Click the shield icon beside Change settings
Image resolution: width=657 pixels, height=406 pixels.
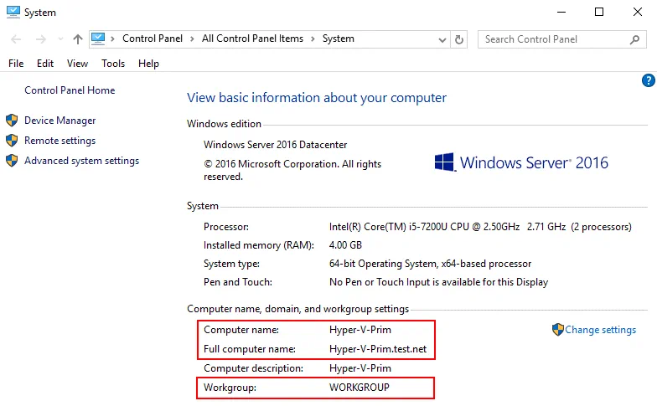pyautogui.click(x=557, y=330)
